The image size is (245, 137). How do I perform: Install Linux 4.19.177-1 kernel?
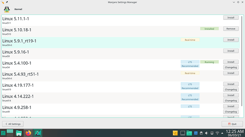click(231, 84)
